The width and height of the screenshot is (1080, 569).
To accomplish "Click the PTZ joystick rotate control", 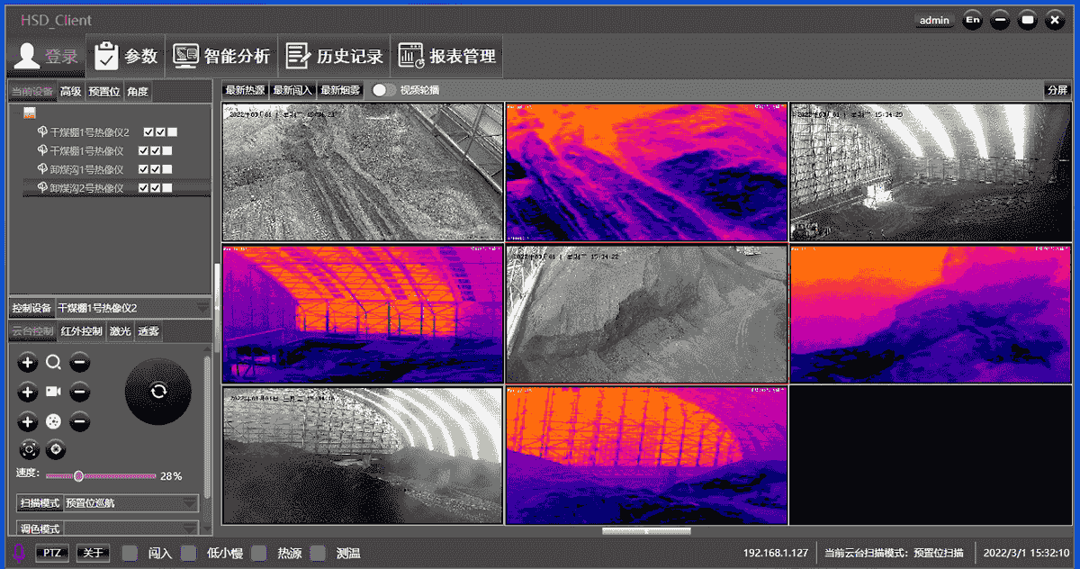I will 158,391.
